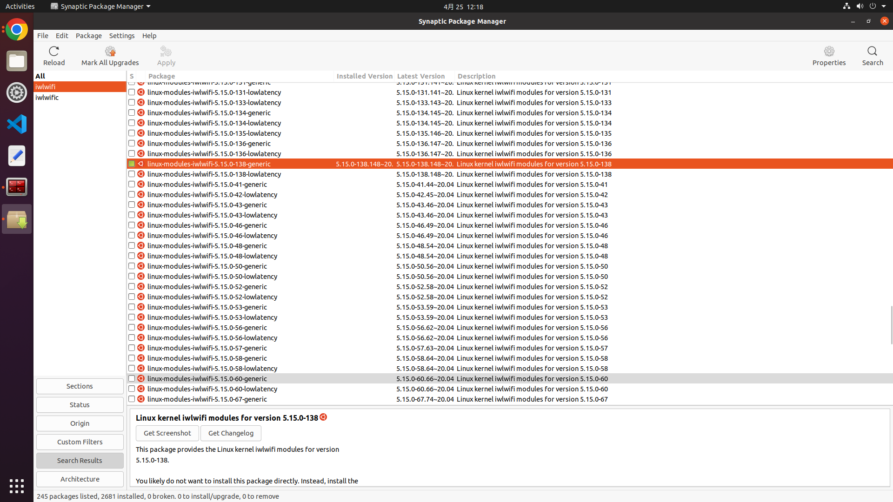
Task: Mark checkbox for linux-modules-iwlwifi-5.15.0-60-generic
Action: pyautogui.click(x=132, y=379)
